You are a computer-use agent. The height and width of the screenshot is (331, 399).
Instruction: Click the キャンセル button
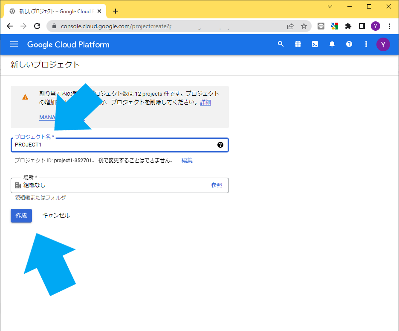pyautogui.click(x=56, y=216)
